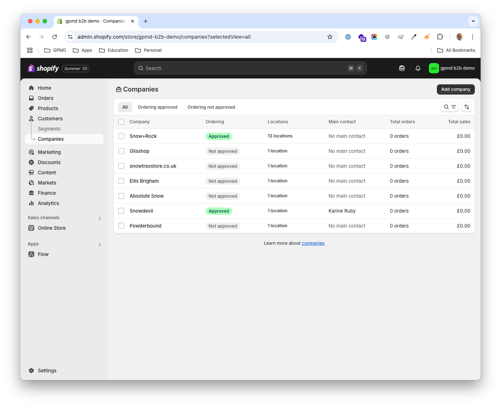Click the Discounts badge icon
The width and height of the screenshot is (501, 407).
coord(31,162)
